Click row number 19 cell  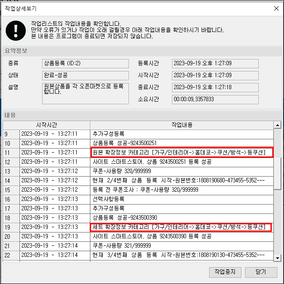pyautogui.click(x=11, y=227)
